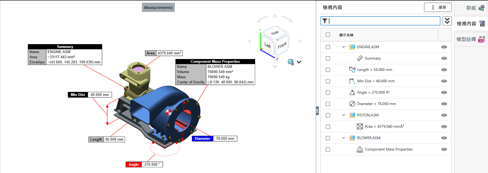Click the BLOWER.ASM assembly icon
488x173 pixels.
pyautogui.click(x=352, y=138)
